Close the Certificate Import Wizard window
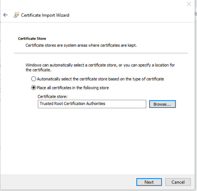The width and height of the screenshot is (197, 191). coord(189,4)
